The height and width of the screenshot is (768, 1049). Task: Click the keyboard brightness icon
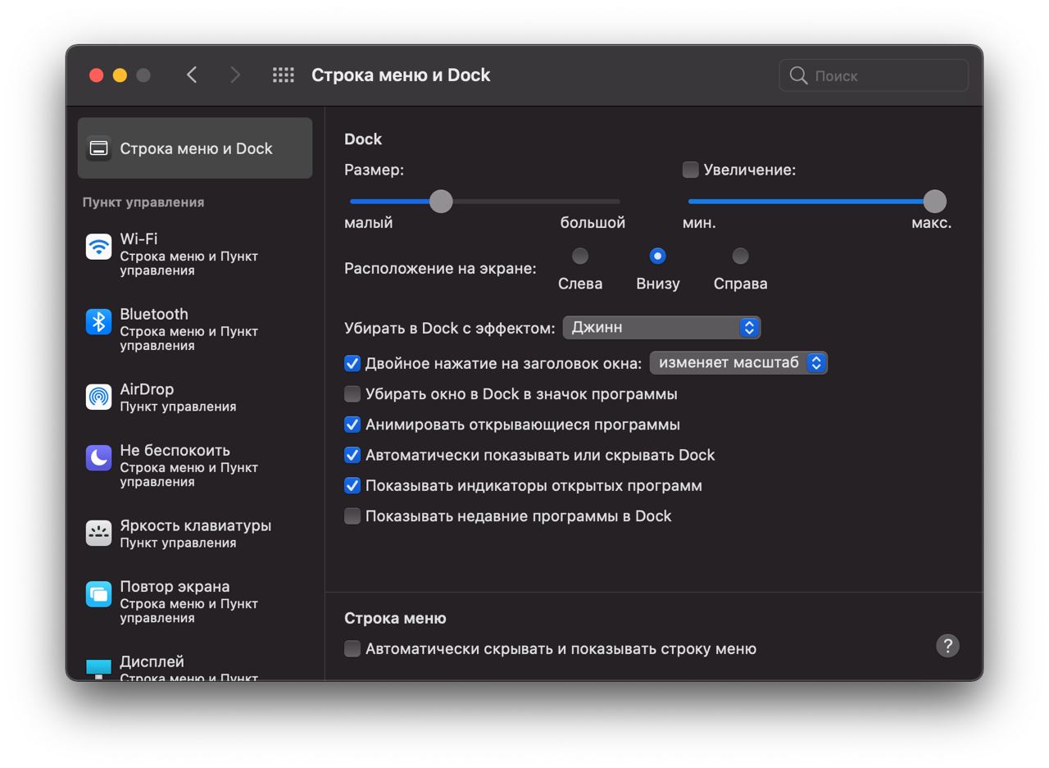click(98, 534)
